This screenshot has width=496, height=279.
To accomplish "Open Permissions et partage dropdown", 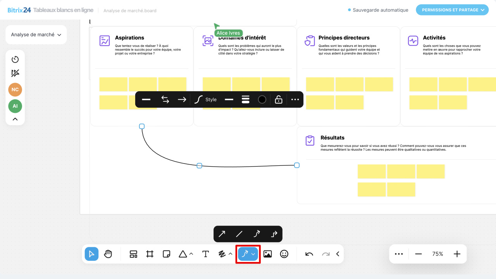I will tap(452, 10).
